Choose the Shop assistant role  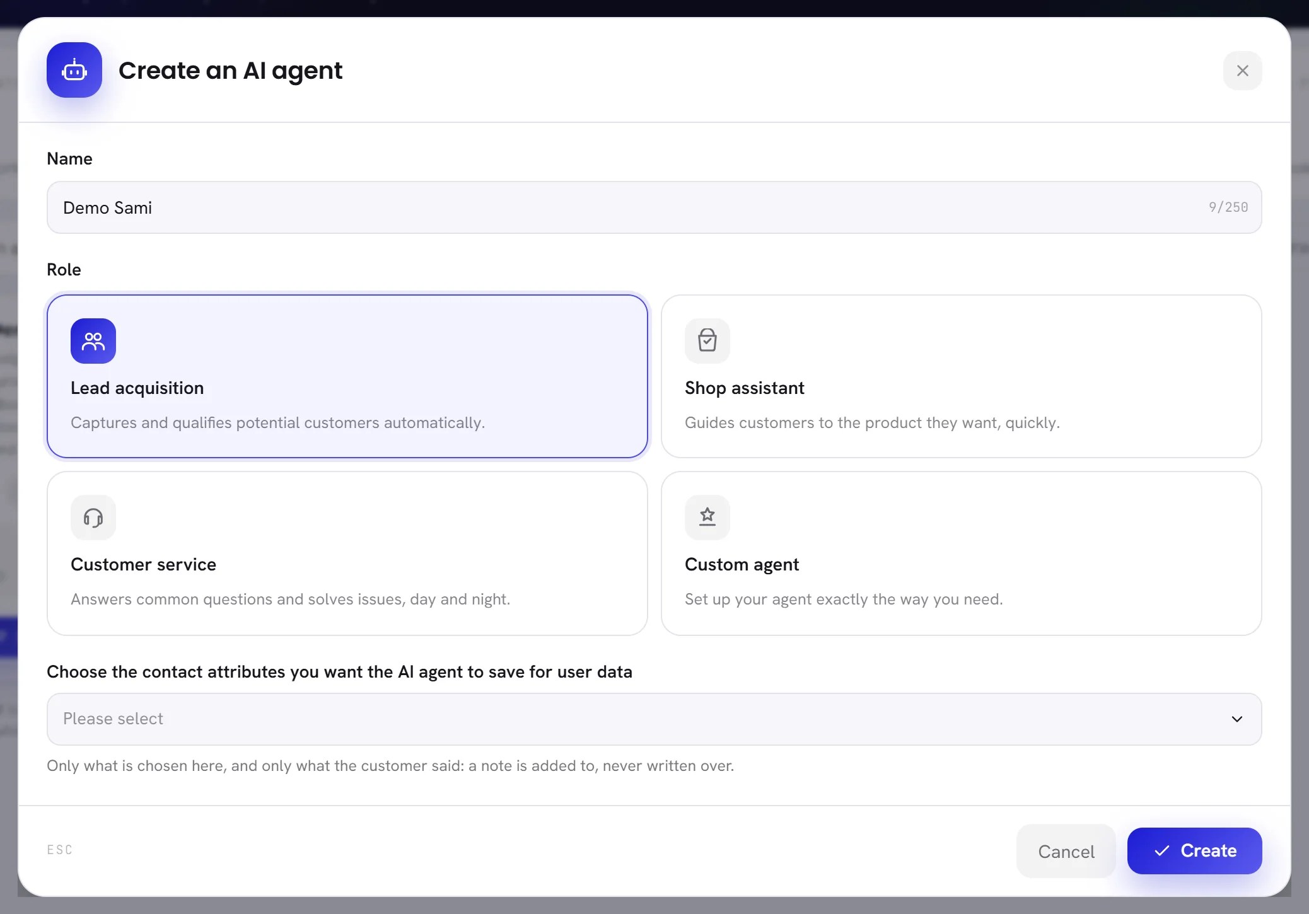tap(961, 376)
